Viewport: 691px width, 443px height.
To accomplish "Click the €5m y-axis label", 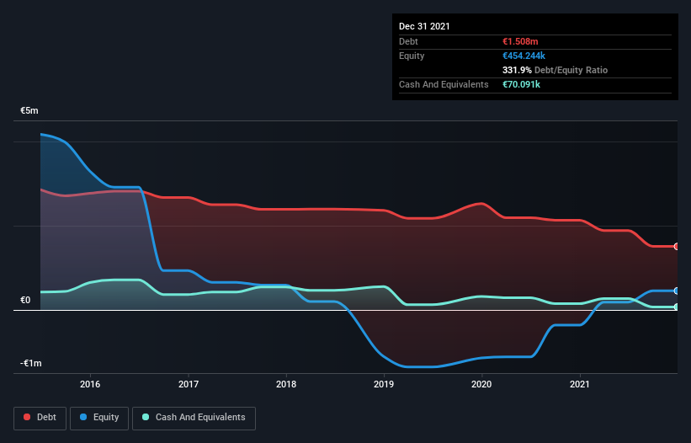I will 29,110.
